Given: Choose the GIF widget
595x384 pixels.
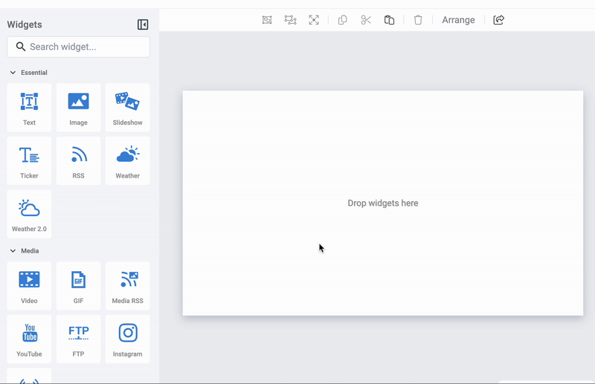Looking at the screenshot, I should (78, 286).
